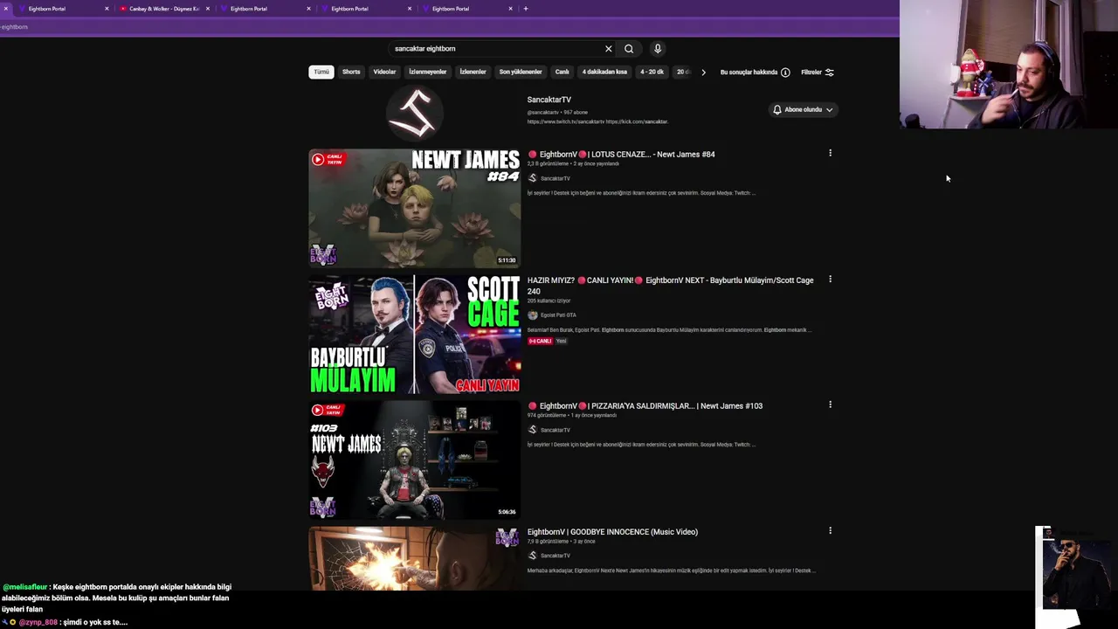1118x629 pixels.
Task: Open more options for the GOODBYE INNOCENCE video
Action: [830, 530]
